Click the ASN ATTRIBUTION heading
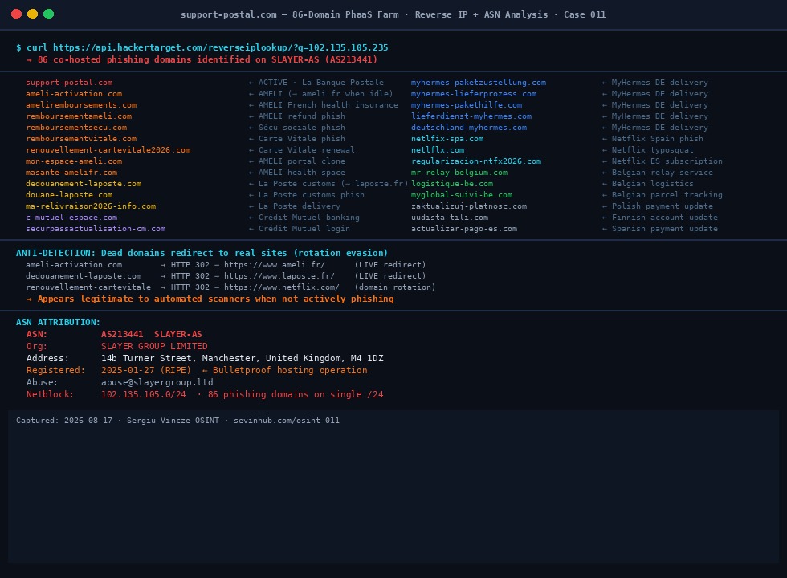 click(x=58, y=322)
